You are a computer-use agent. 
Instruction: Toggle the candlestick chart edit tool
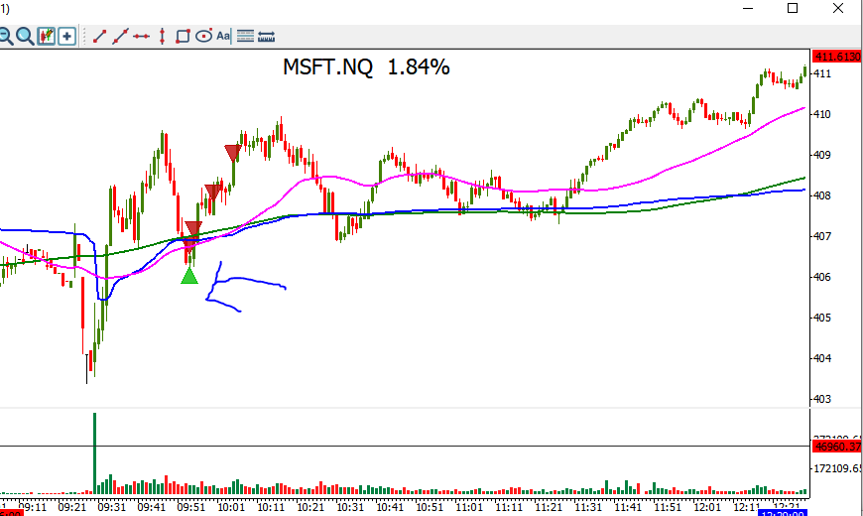tap(47, 37)
